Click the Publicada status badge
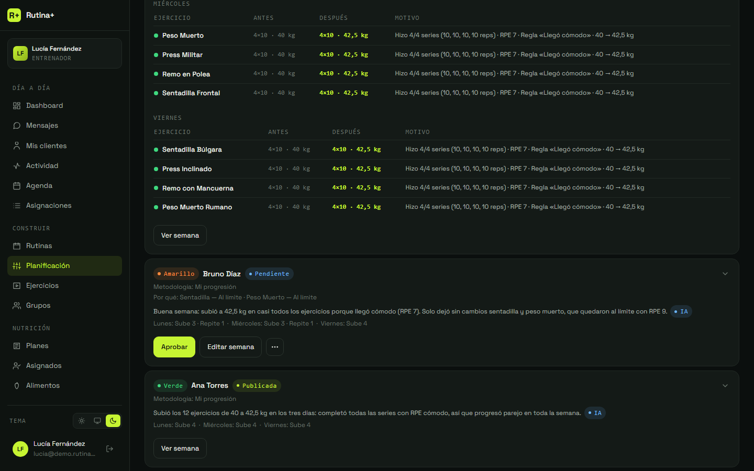Screen dimensions: 754x471 [x=257, y=386]
